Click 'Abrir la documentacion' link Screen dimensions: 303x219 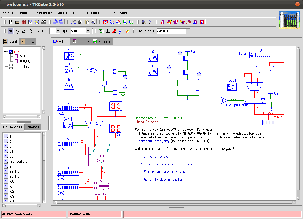[x=164, y=180]
